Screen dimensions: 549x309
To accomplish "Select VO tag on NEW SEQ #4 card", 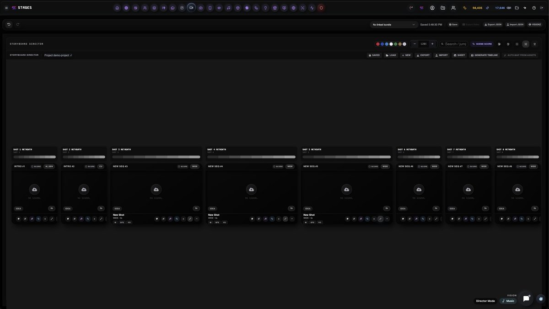I will (x=224, y=223).
